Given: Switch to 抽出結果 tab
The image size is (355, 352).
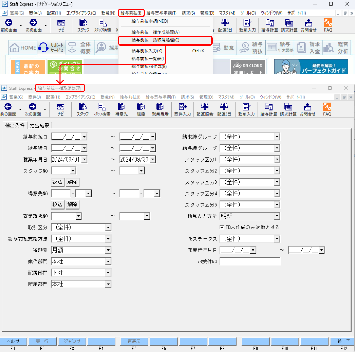Looking at the screenshot, I should [40, 125].
